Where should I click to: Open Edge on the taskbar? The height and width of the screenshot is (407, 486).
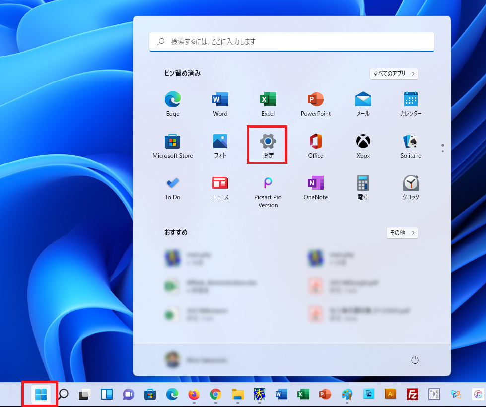(172, 394)
